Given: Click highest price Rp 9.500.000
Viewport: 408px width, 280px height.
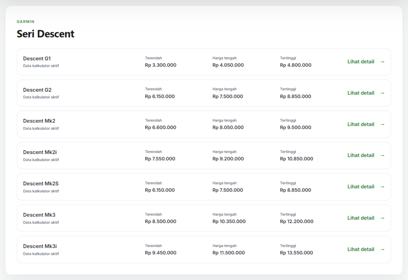Looking at the screenshot, I should [x=296, y=127].
